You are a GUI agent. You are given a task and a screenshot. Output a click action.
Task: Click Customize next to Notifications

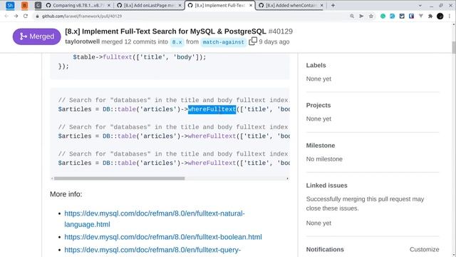point(425,249)
